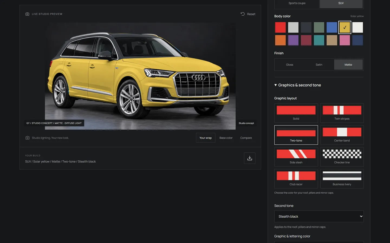Click the camera icon beside Live Studio Preview
The width and height of the screenshot is (390, 243).
click(27, 14)
